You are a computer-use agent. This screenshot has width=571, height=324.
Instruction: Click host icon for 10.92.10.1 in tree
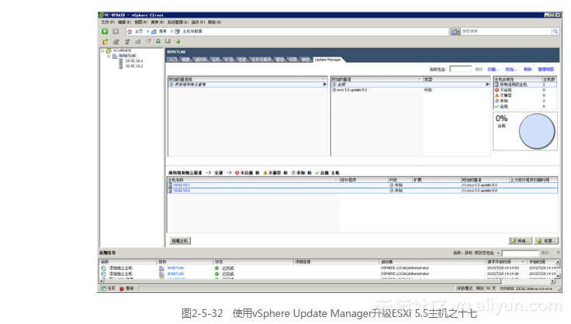click(121, 61)
